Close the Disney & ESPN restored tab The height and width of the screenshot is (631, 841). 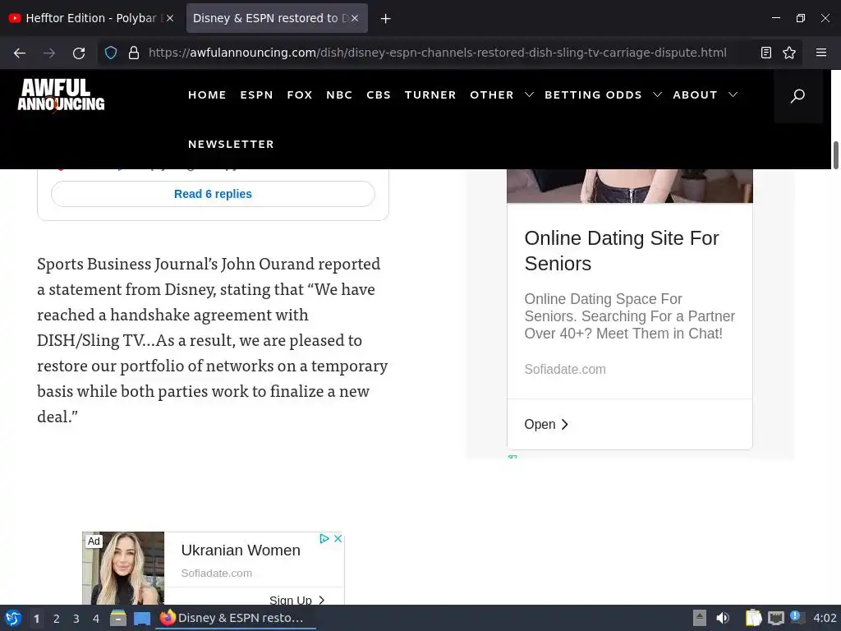[x=355, y=18]
